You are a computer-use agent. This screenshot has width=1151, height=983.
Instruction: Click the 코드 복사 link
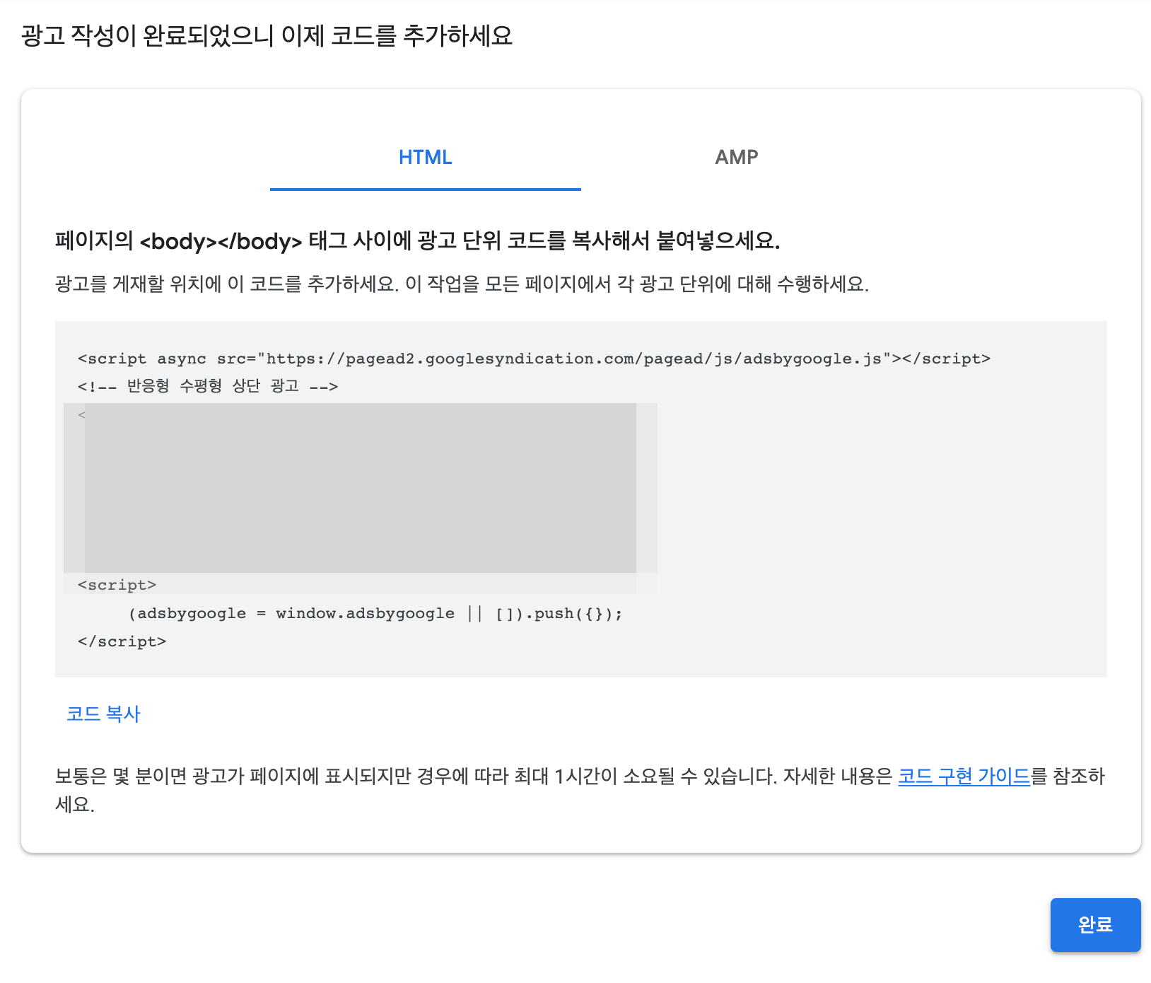pos(103,714)
